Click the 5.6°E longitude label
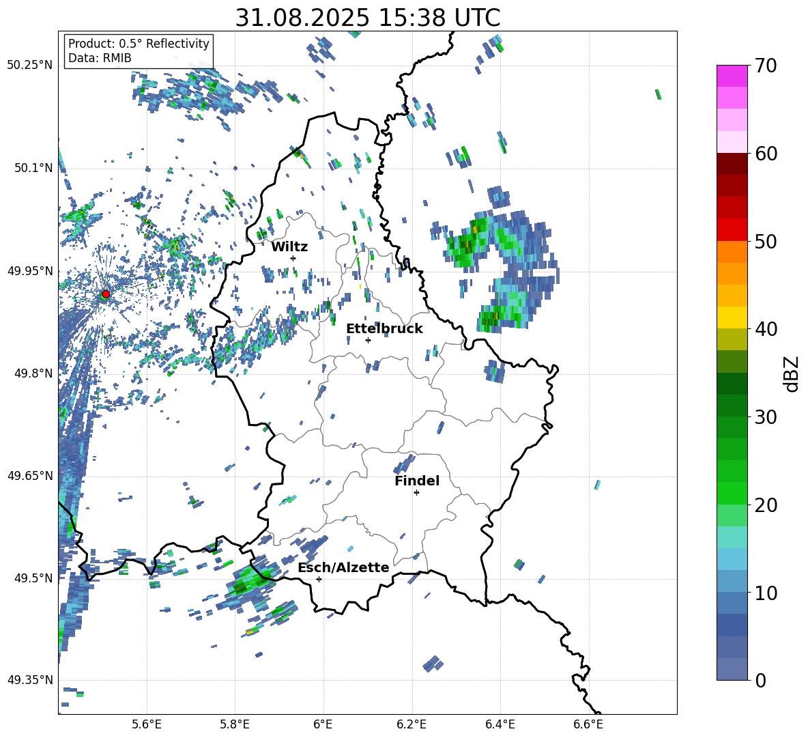 click(147, 724)
